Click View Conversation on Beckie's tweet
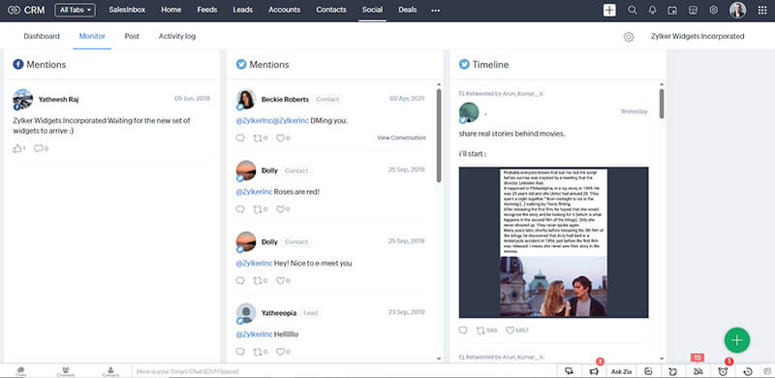The height and width of the screenshot is (378, 775). coord(401,138)
